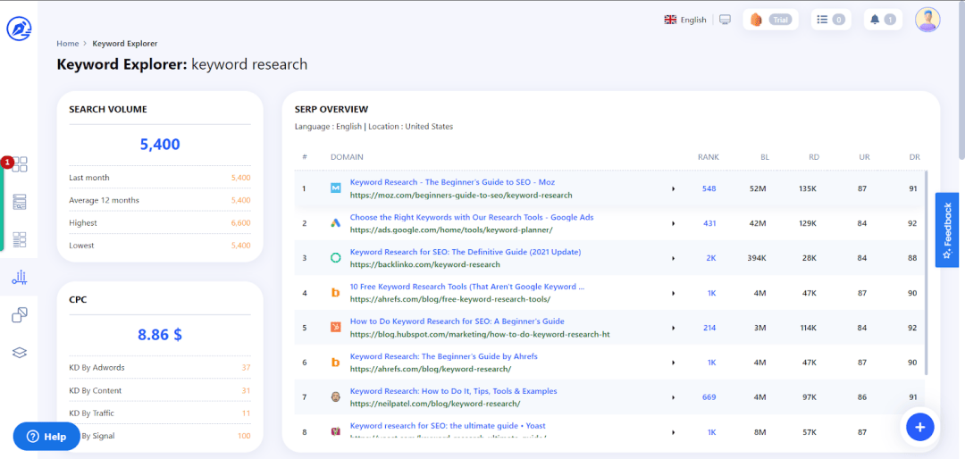Click rank value 2K for Backlinko
The width and height of the screenshot is (965, 459).
coord(711,258)
